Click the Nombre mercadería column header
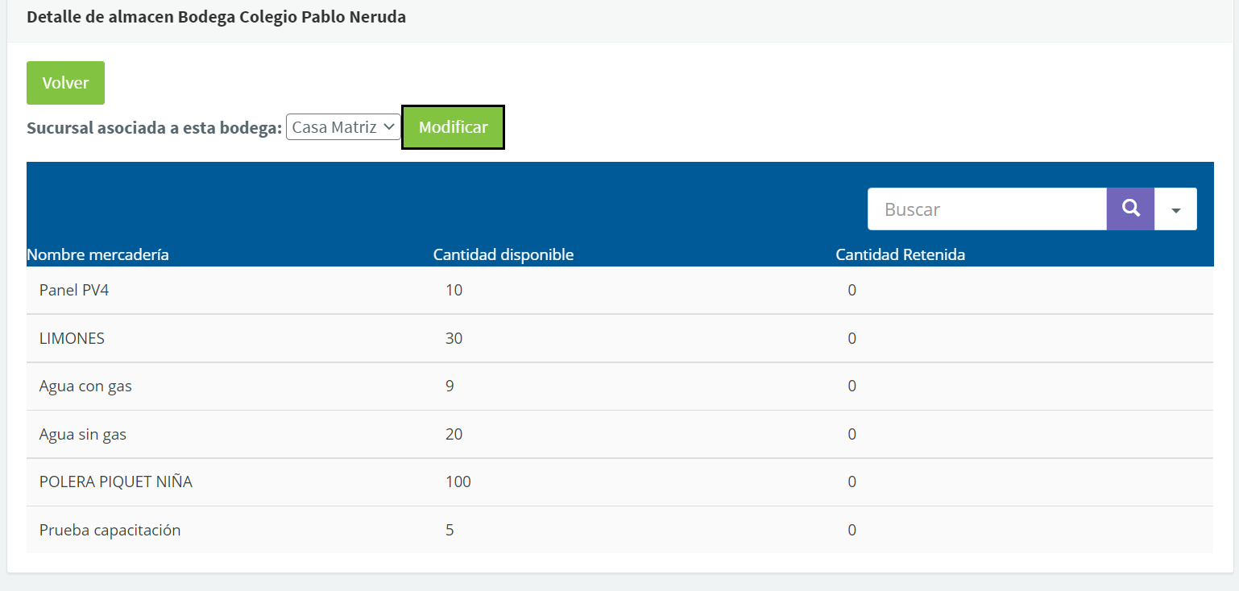 point(97,254)
